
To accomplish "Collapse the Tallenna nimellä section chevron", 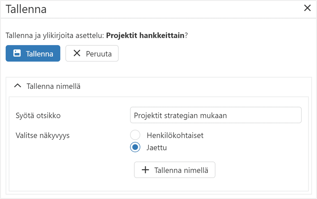I will [18, 86].
